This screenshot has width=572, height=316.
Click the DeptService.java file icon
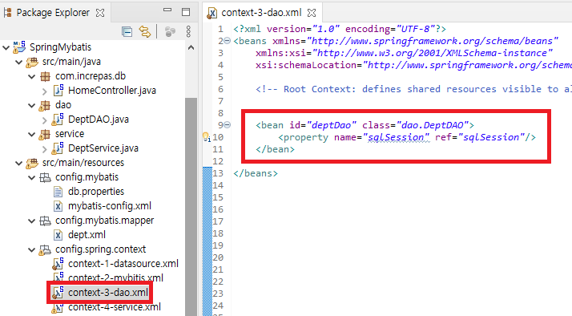click(x=58, y=148)
